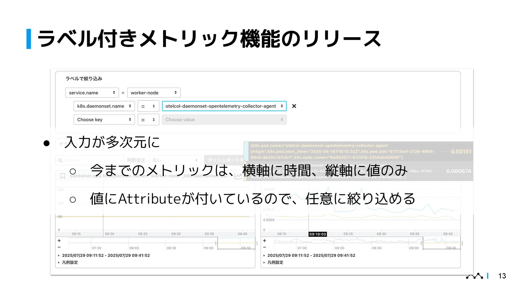
Task: Open operator dropdown beside Choose key
Action: pos(148,120)
